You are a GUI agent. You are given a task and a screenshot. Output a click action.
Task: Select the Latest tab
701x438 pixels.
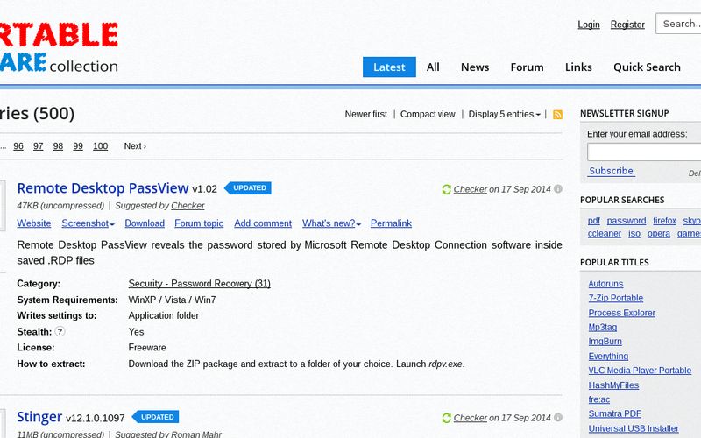point(389,67)
